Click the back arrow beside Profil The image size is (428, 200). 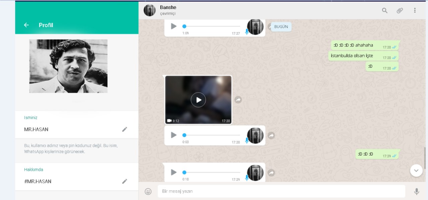tap(26, 25)
